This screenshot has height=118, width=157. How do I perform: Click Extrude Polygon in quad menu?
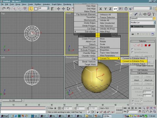(88, 50)
